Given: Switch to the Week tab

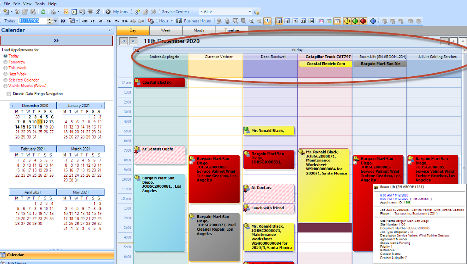Looking at the screenshot, I should pos(166,30).
